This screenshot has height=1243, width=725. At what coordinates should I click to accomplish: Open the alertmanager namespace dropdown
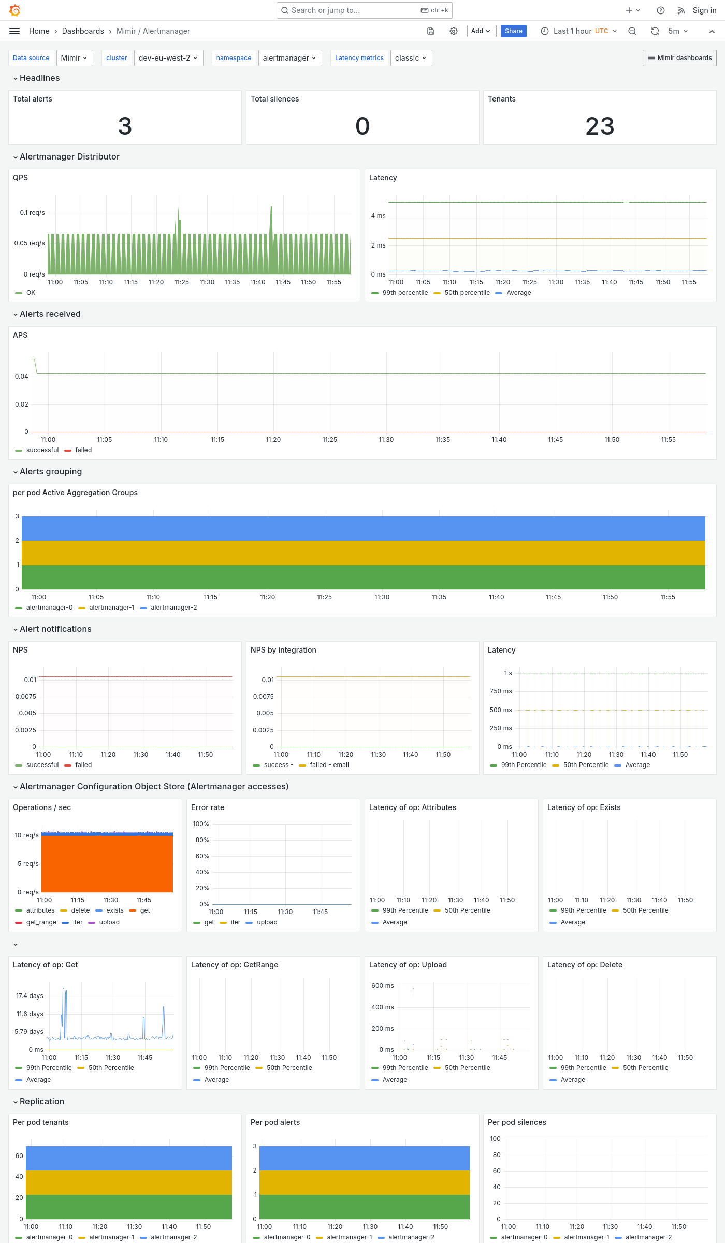(x=289, y=58)
